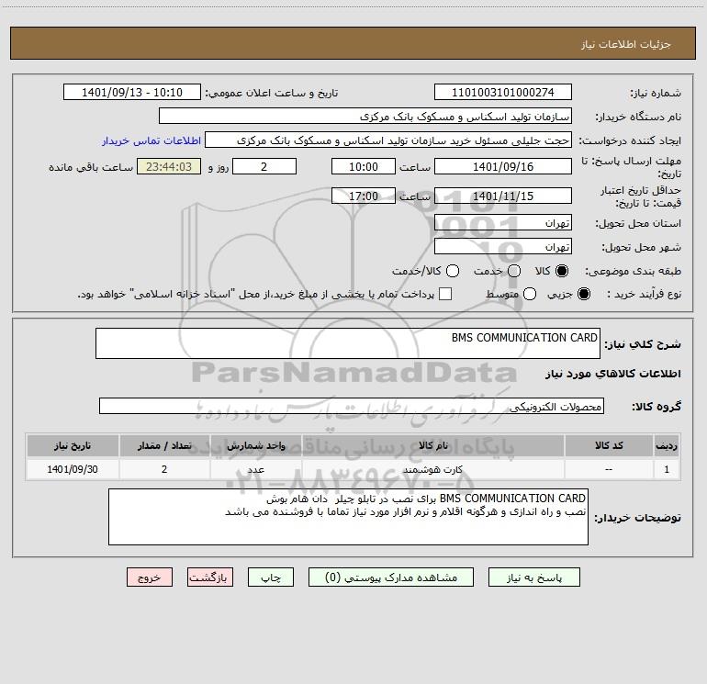Click the buyer notes text area

(348, 517)
